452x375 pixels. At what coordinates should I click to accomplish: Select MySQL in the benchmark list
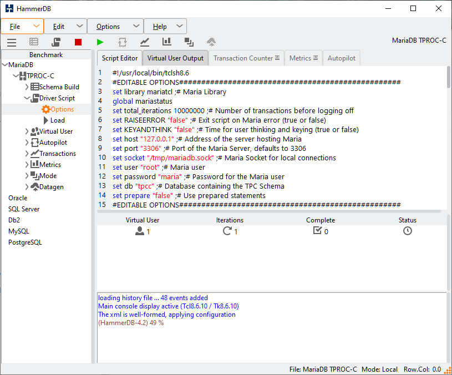(x=19, y=231)
